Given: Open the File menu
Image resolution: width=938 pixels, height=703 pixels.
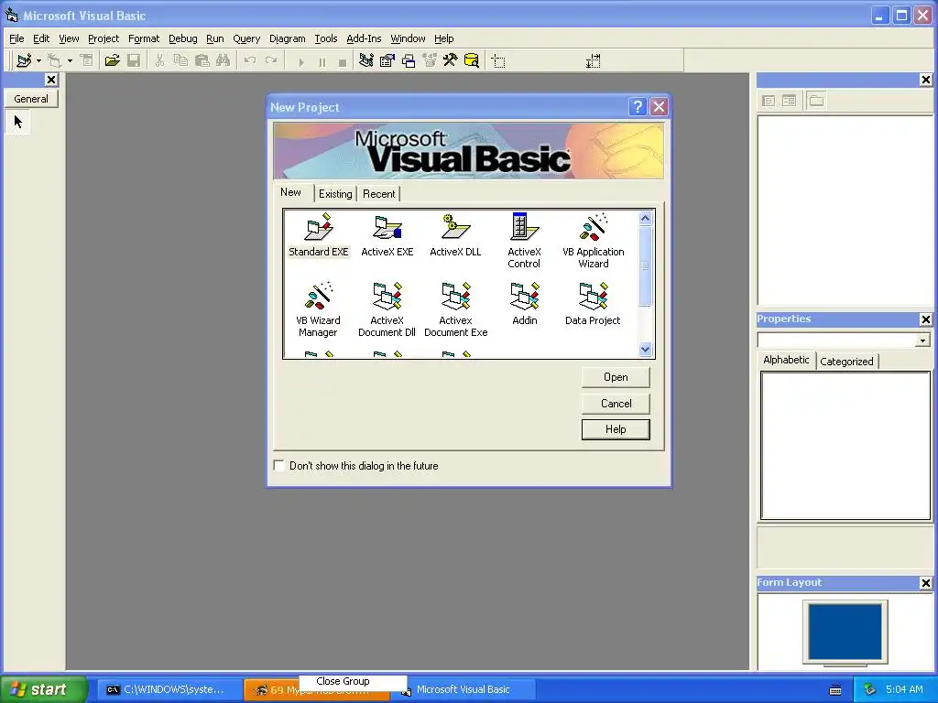Looking at the screenshot, I should click(16, 38).
